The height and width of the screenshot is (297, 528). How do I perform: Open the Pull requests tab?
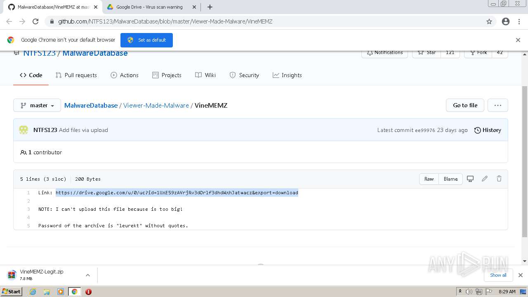(x=76, y=75)
